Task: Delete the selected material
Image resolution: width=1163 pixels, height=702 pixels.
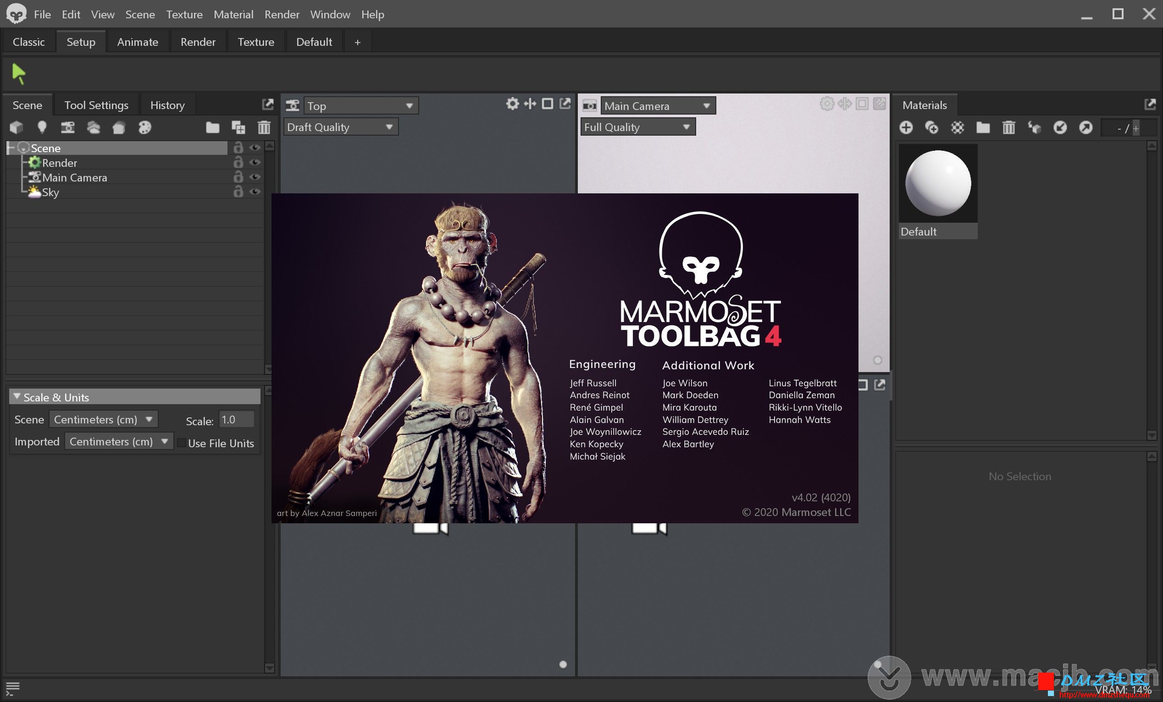Action: tap(1008, 127)
